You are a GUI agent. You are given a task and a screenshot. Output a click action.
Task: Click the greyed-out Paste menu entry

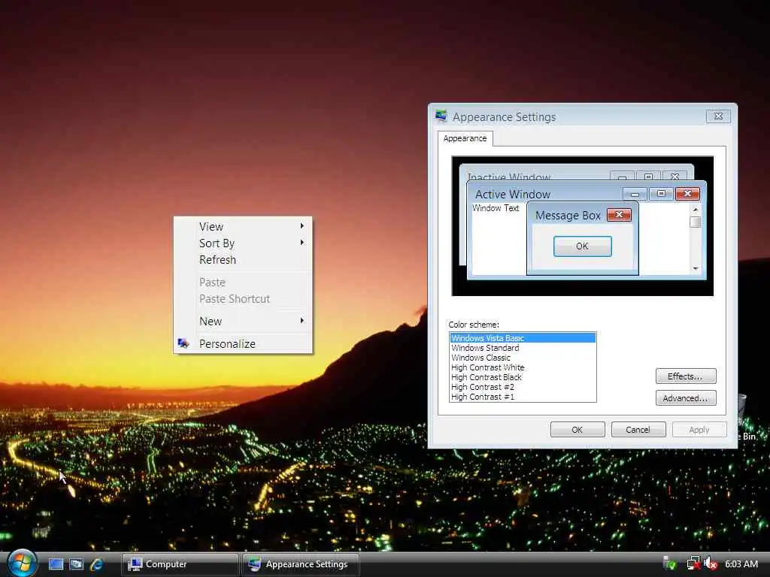[x=243, y=282]
